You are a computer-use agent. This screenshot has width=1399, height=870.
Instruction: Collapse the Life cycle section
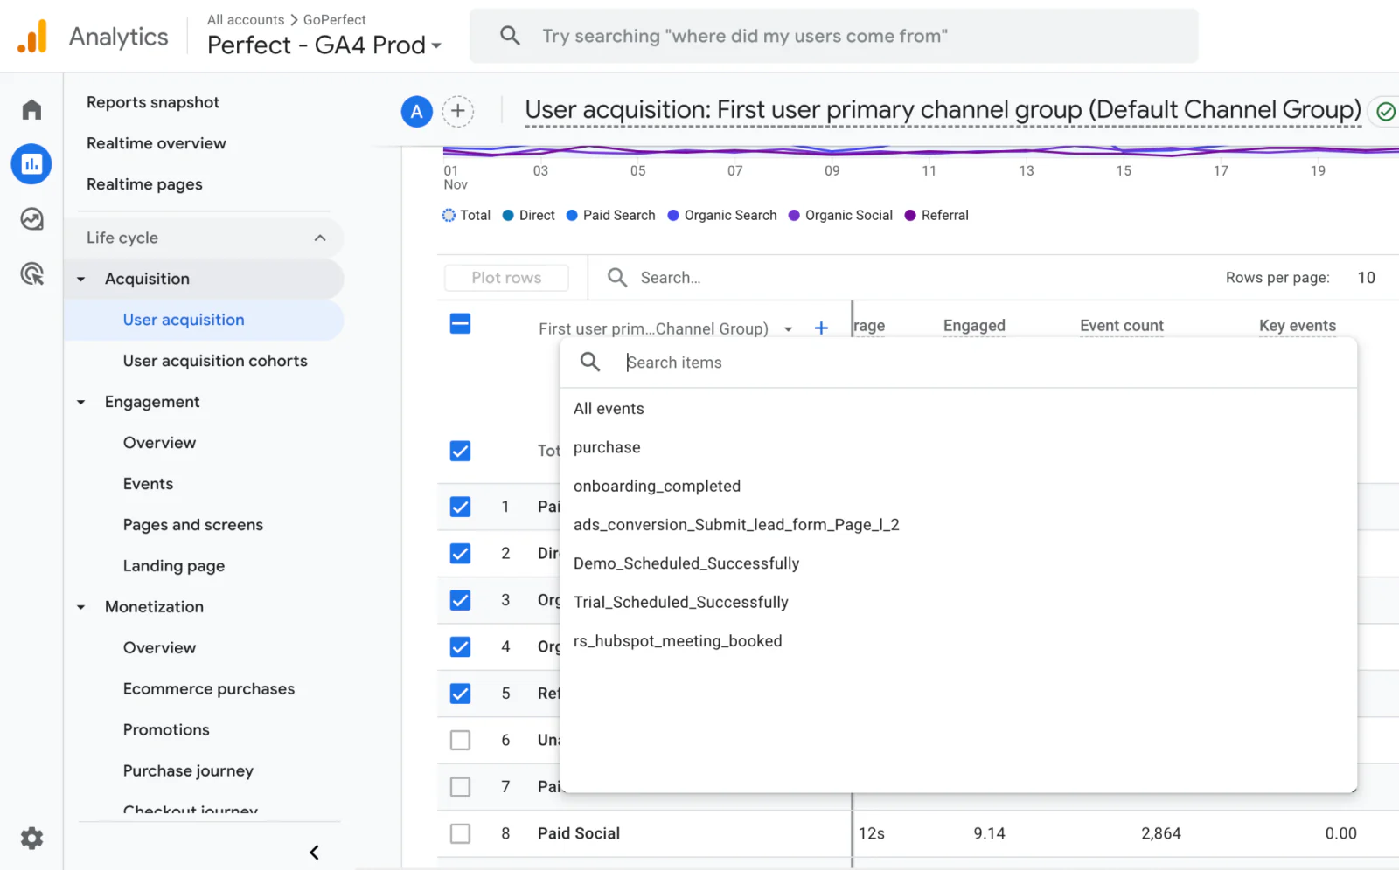point(320,238)
